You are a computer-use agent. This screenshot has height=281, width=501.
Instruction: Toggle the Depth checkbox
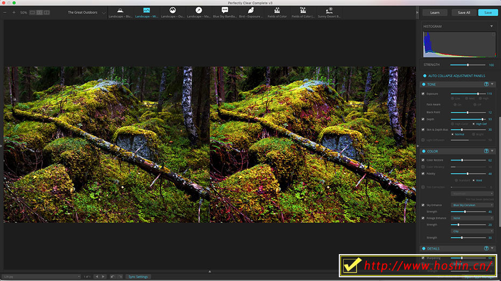click(x=423, y=119)
